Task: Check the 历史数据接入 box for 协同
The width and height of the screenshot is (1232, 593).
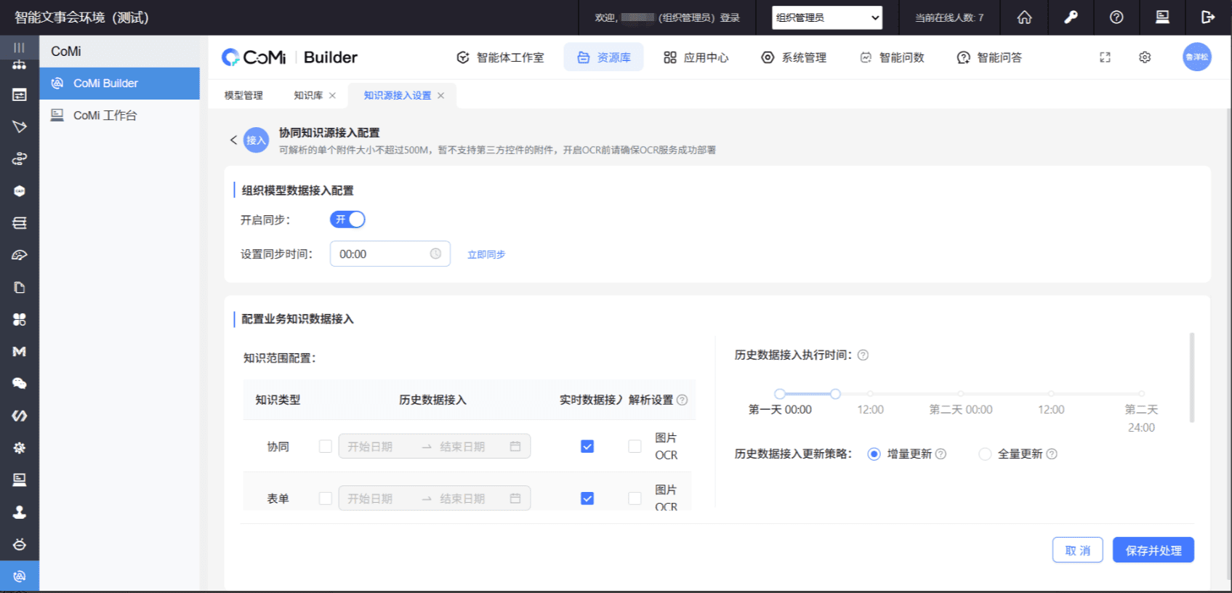Action: (326, 446)
